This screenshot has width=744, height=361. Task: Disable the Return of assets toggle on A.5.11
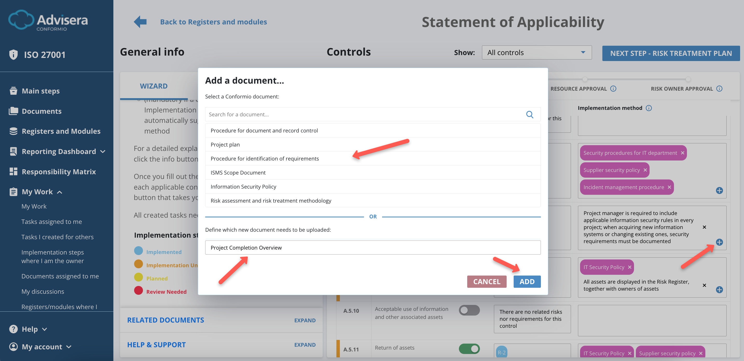pos(469,349)
